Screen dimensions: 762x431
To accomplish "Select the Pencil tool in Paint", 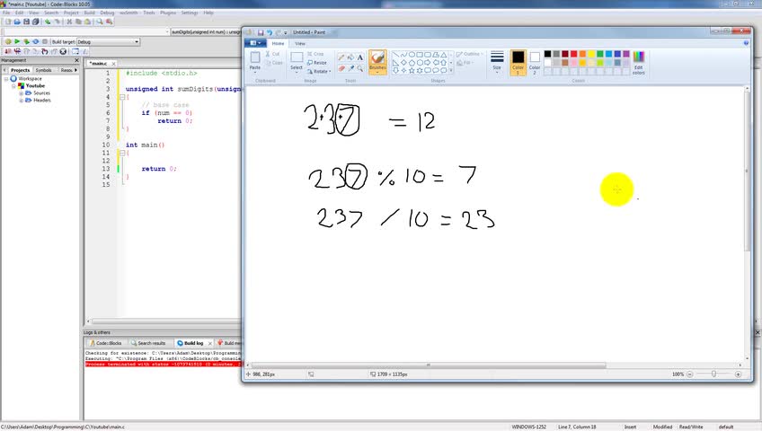I will click(341, 57).
